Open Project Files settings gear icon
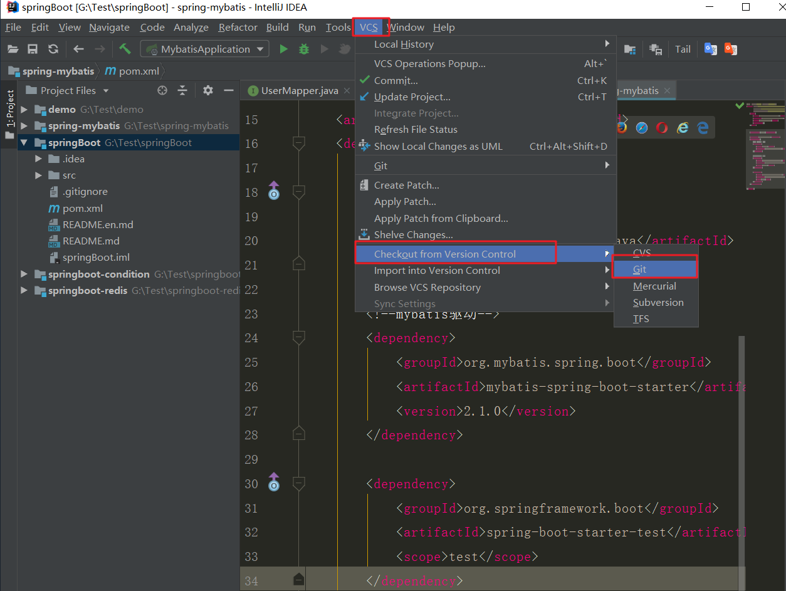786x591 pixels. (207, 90)
